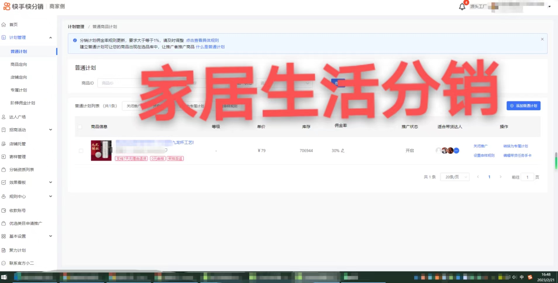Screen dimensions: 558x283
Task: Open the 20条/页 page size dropdown
Action: point(454,177)
